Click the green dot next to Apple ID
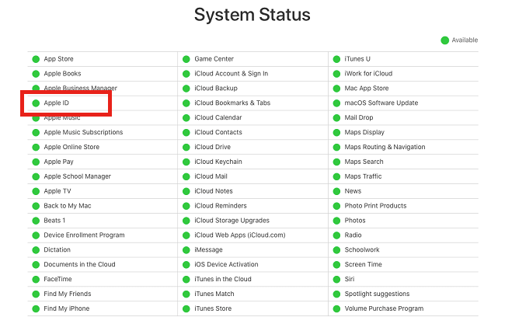 (x=36, y=103)
